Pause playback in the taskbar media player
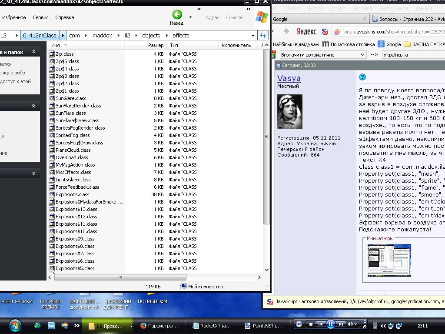This screenshot has width=445, height=334. [330, 324]
